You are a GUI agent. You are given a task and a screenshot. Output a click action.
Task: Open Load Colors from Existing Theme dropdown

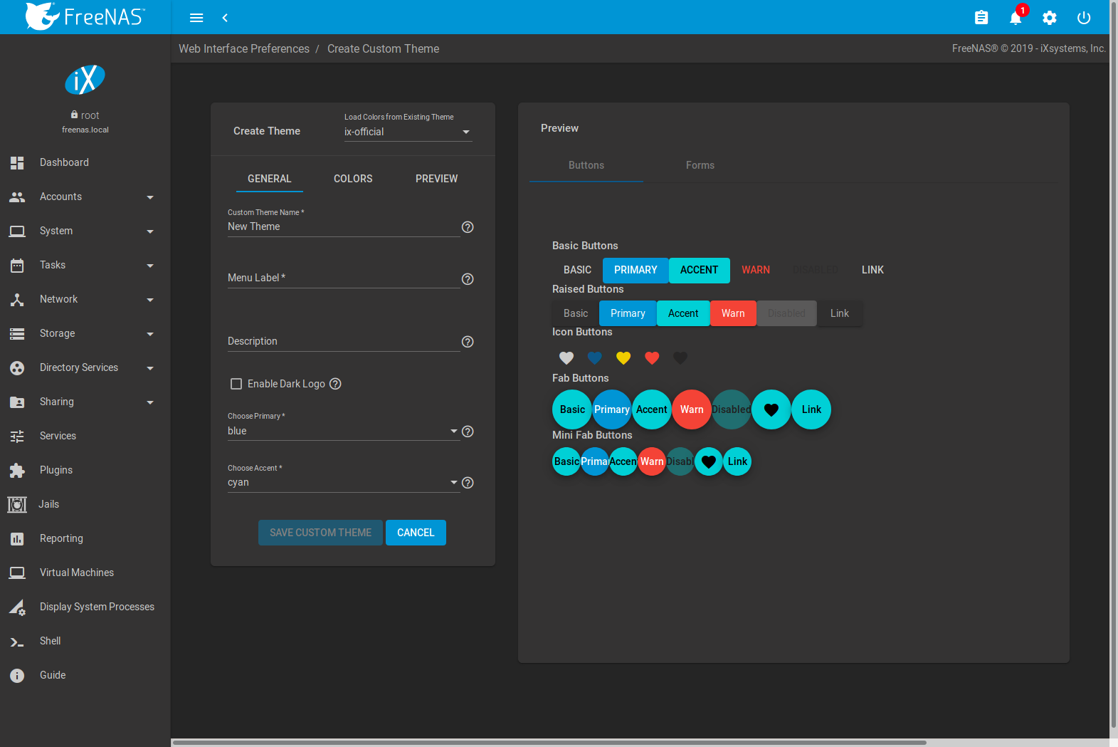click(408, 132)
